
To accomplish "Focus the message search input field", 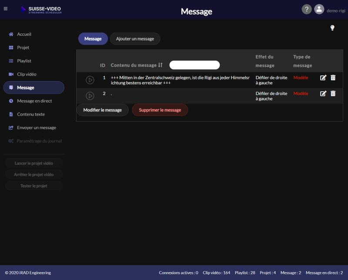I will pyautogui.click(x=194, y=65).
